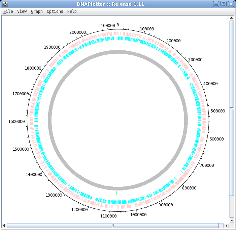Image resolution: width=236 pixels, height=230 pixels.
Task: Click the horizontal scrollbar right arrow
Action: point(226,226)
